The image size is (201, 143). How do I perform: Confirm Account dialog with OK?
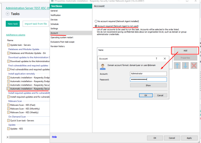[146, 95]
